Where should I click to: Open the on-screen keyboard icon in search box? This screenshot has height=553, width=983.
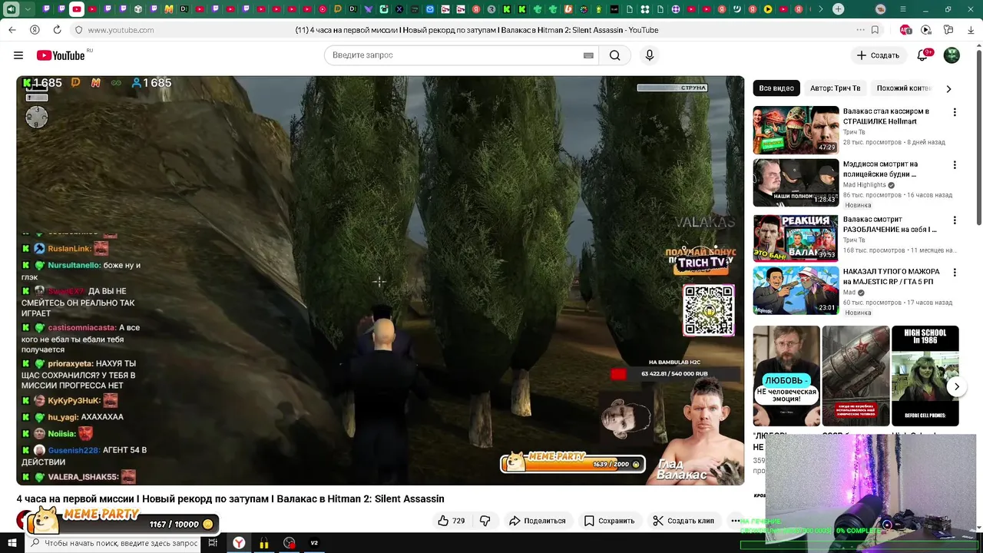[x=588, y=55]
